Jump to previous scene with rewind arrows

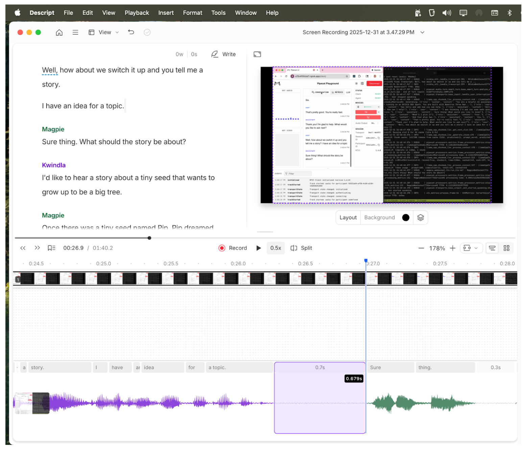(x=23, y=248)
